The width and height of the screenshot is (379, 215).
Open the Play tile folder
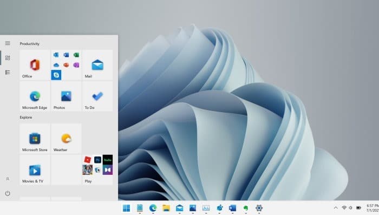tap(97, 170)
